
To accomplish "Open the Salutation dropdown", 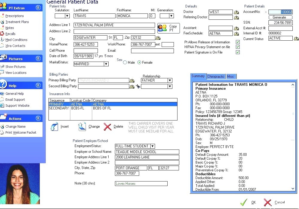I will click(67, 16).
